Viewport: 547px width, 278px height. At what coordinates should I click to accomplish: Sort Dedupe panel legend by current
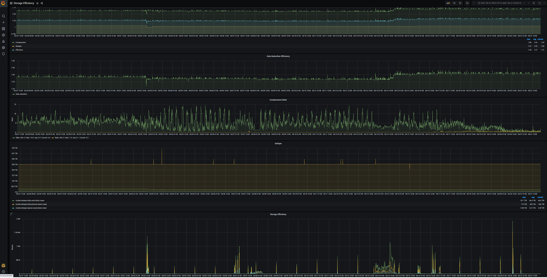[540, 197]
